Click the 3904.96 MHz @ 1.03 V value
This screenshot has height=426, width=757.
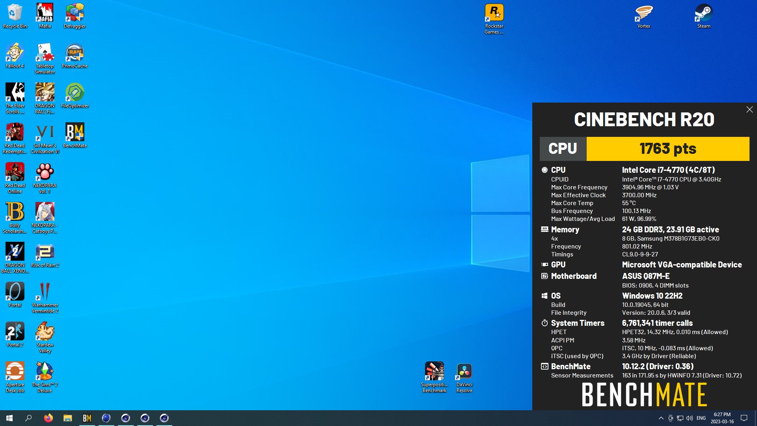pyautogui.click(x=650, y=187)
